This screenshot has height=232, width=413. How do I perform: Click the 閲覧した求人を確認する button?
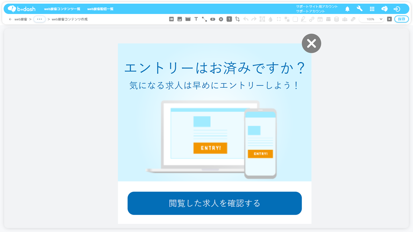tap(215, 203)
